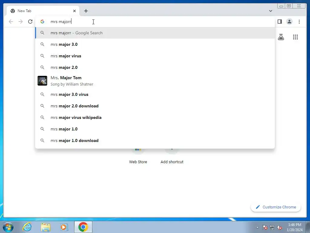Screen dimensions: 310x233
Task: Click the Back navigation arrow
Action: click(x=11, y=22)
